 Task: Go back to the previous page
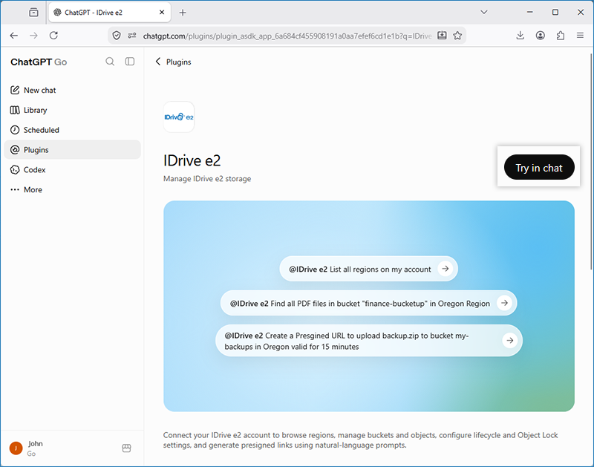[x=14, y=36]
